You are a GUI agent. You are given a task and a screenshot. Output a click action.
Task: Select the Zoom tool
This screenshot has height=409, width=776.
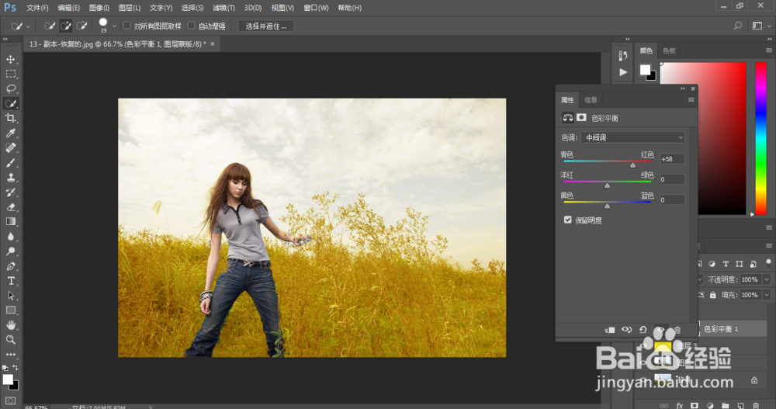10,340
